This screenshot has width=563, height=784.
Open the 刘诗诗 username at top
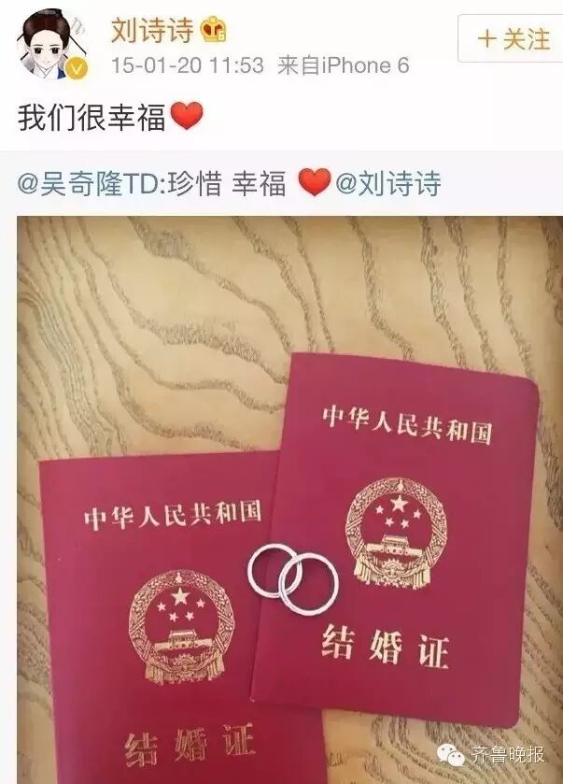pyautogui.click(x=152, y=30)
